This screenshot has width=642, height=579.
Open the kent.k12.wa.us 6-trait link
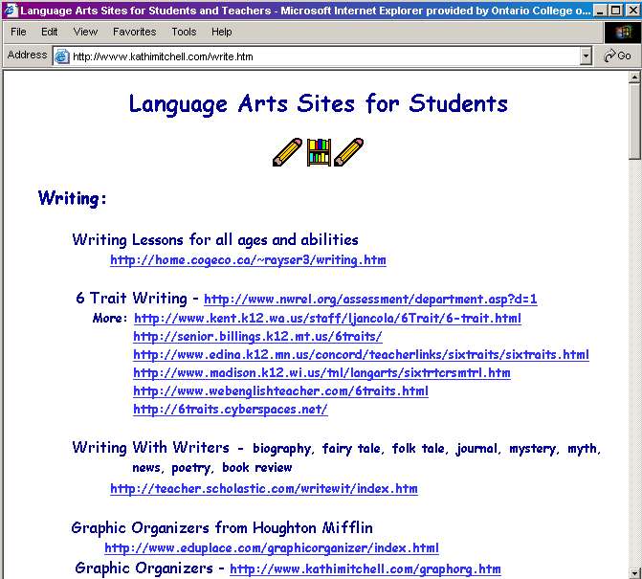(327, 318)
